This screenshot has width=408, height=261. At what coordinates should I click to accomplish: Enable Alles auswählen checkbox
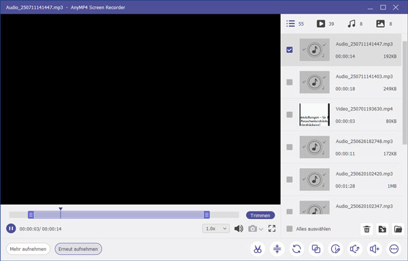click(x=290, y=229)
